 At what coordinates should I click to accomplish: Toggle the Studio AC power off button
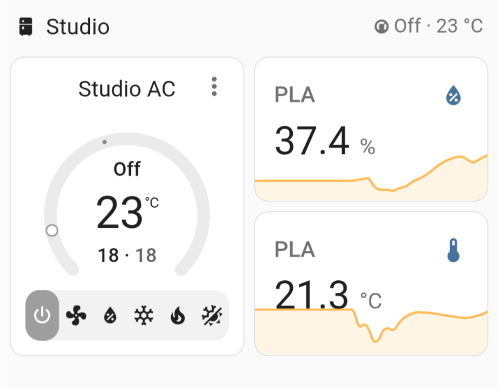[42, 315]
